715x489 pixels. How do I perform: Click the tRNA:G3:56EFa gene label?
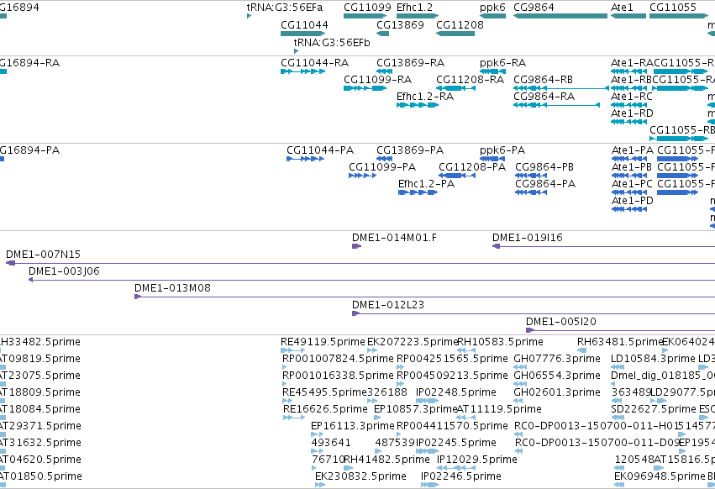pos(285,8)
